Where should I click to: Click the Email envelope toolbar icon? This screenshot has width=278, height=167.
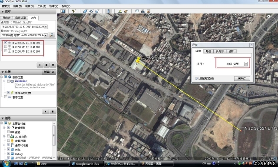tap(137, 11)
